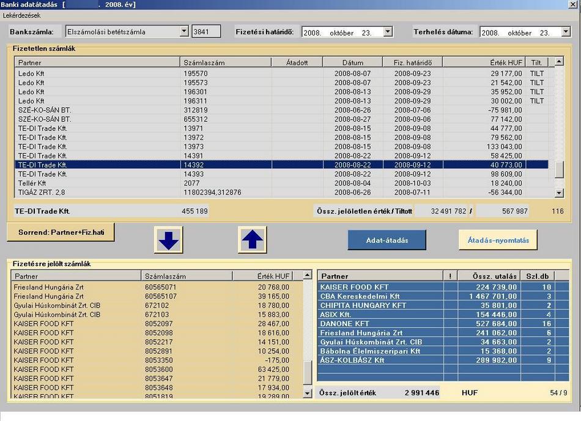Select Gyulai Húskombinát invoice 672103

pos(157,315)
